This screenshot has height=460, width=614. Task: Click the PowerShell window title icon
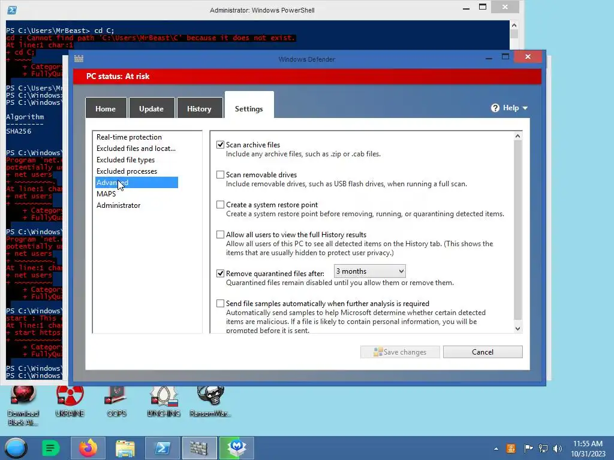[12, 10]
